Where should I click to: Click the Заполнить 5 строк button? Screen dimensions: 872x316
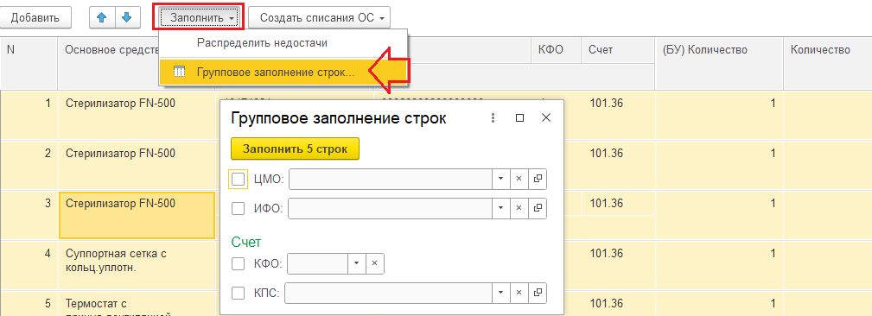295,149
